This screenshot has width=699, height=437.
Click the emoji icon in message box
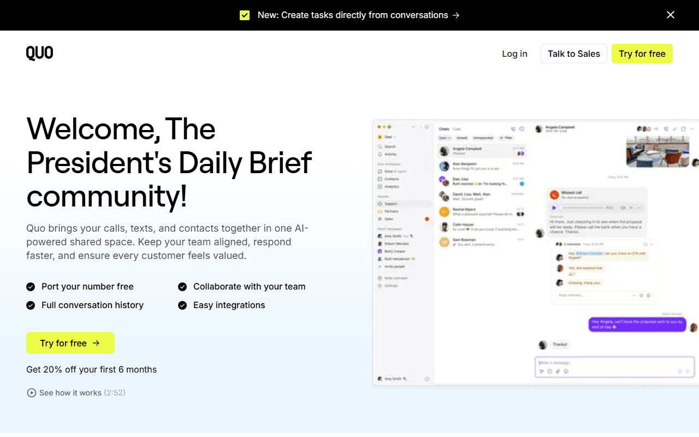tap(566, 371)
